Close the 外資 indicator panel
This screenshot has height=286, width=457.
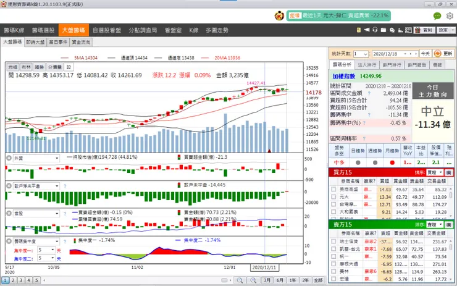(x=9, y=158)
